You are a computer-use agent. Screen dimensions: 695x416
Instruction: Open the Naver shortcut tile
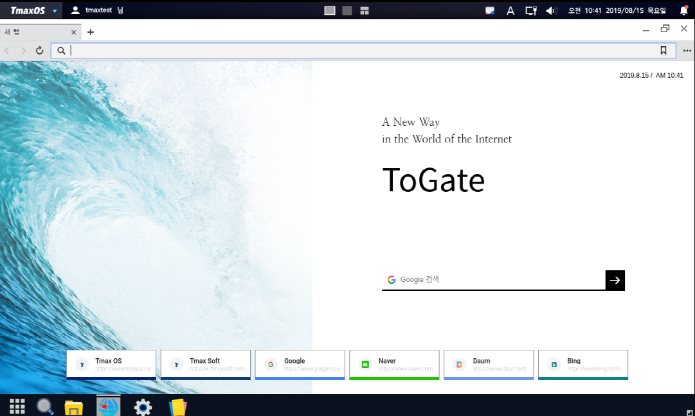pos(394,364)
